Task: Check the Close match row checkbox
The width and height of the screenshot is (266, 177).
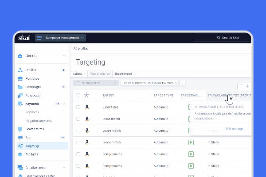Action: point(78,119)
